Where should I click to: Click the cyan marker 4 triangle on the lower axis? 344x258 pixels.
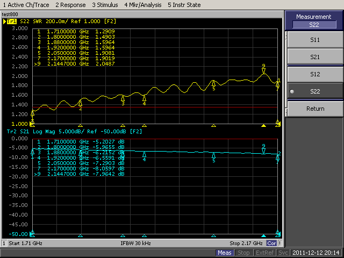tap(144, 236)
